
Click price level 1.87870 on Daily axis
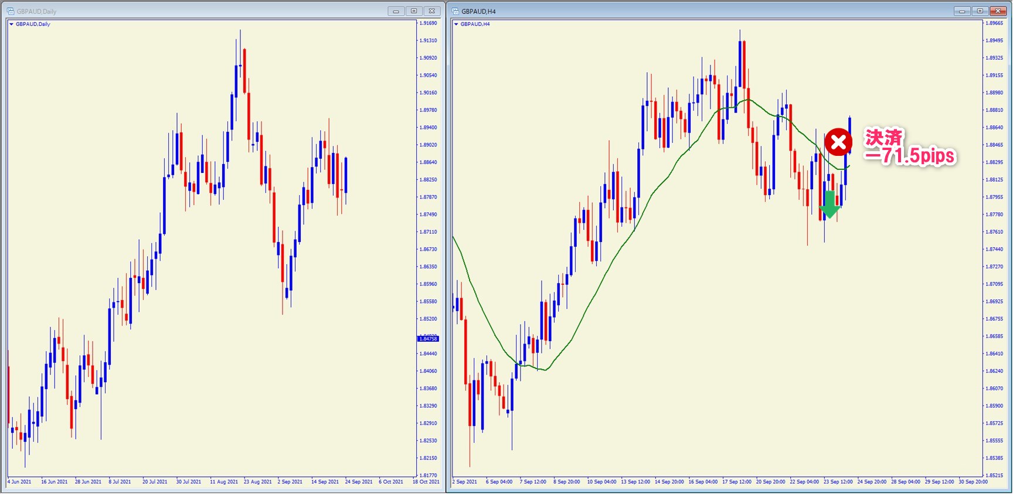429,197
